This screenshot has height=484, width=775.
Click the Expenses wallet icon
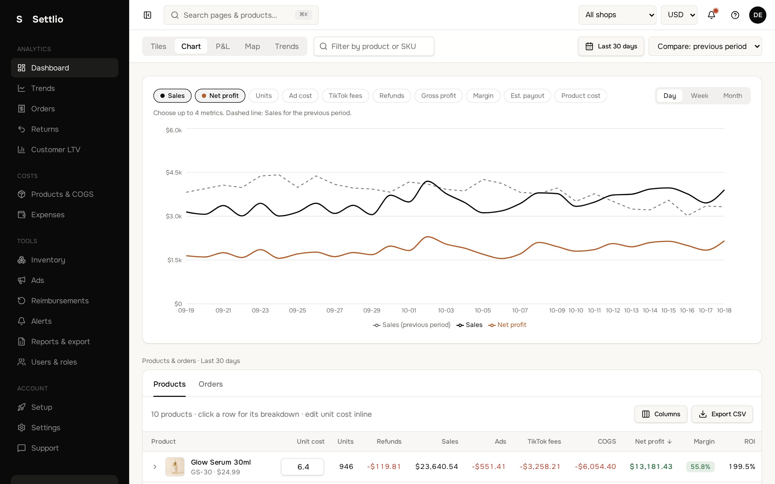click(22, 215)
